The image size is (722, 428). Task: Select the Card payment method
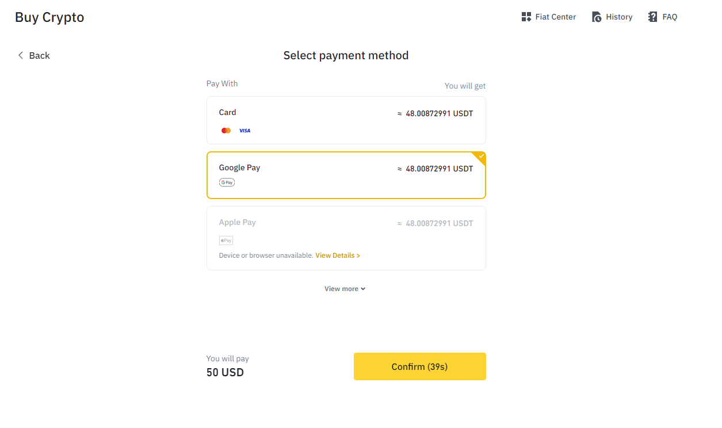tap(346, 120)
